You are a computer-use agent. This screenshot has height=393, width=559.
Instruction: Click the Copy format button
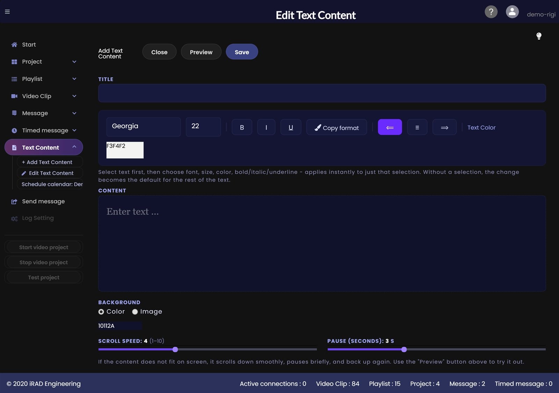tap(337, 128)
